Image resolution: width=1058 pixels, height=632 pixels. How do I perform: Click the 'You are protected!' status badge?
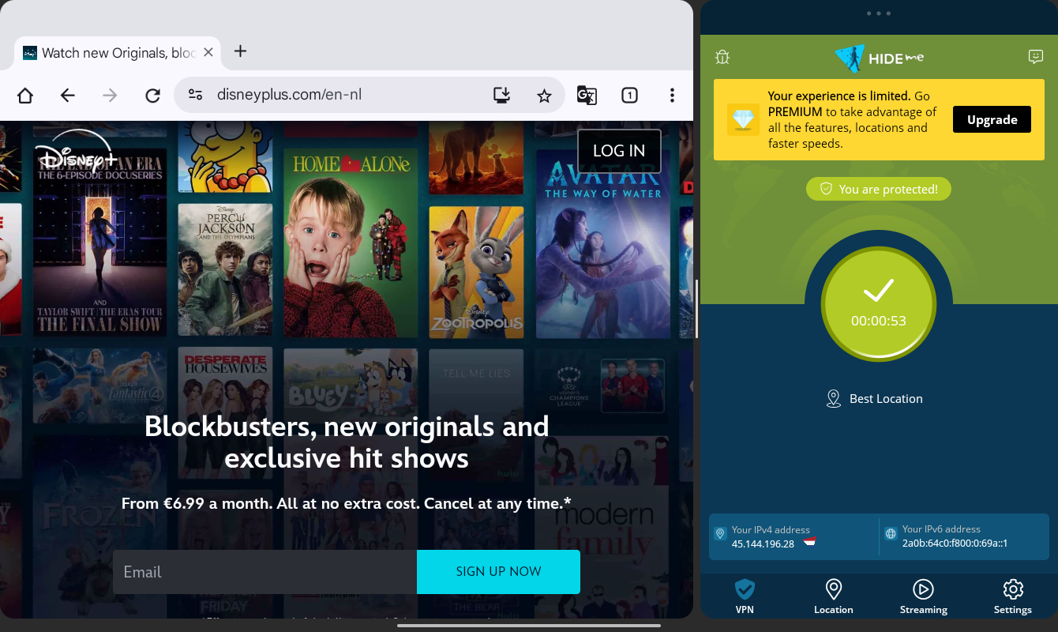pos(879,189)
